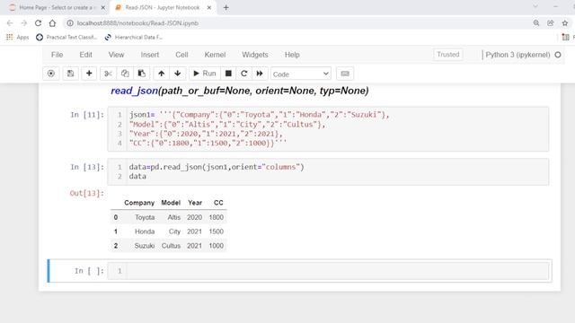575x323 pixels.
Task: Open a new browser tab
Action: pos(226,7)
